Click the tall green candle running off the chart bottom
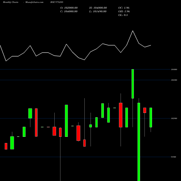Image resolution: width=181 pixels, height=181 pixels. point(139,142)
